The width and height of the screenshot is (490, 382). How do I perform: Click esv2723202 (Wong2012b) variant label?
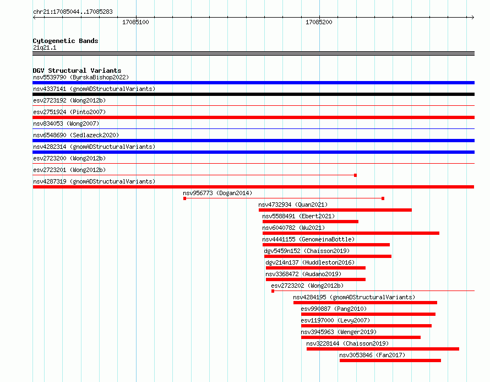[x=307, y=286]
